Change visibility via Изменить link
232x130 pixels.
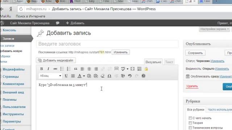pyautogui.click(x=222, y=69)
